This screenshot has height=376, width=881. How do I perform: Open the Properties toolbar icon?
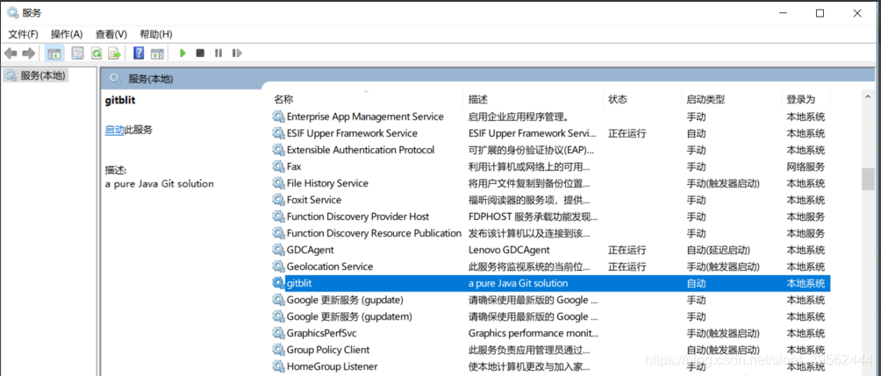77,53
